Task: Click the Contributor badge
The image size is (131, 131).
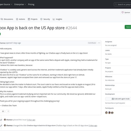Action: [92, 43]
